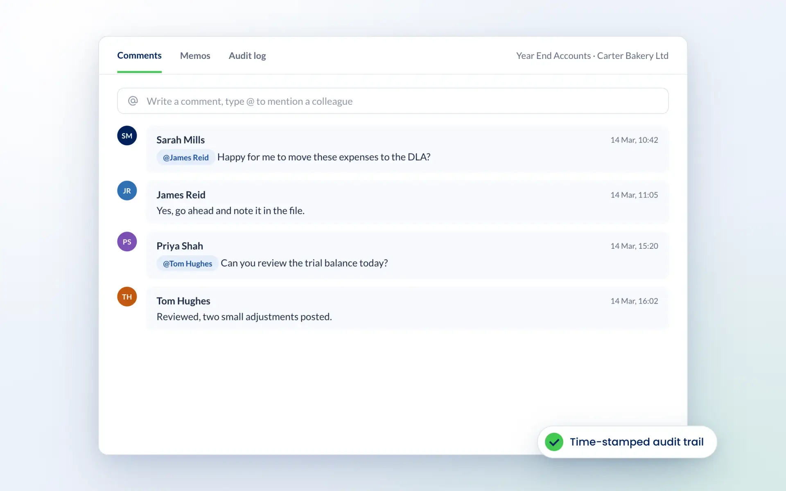Click the green checkmark audit trail icon

(x=554, y=442)
